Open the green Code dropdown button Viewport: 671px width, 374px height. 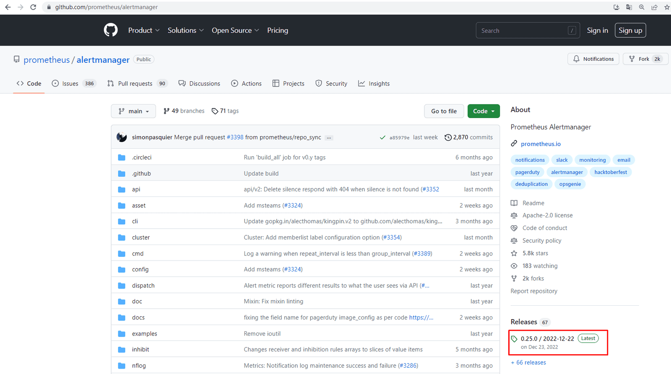(484, 111)
